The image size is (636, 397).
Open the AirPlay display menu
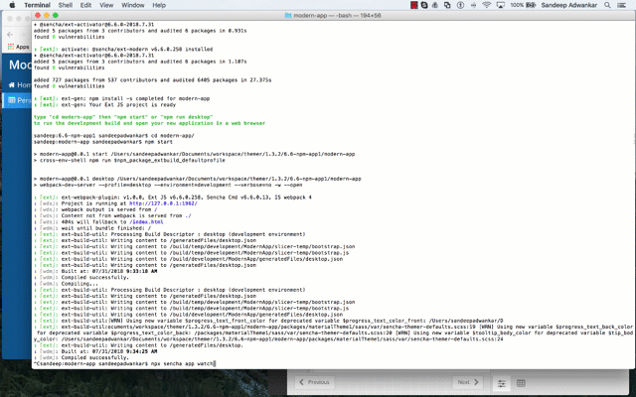click(501, 5)
